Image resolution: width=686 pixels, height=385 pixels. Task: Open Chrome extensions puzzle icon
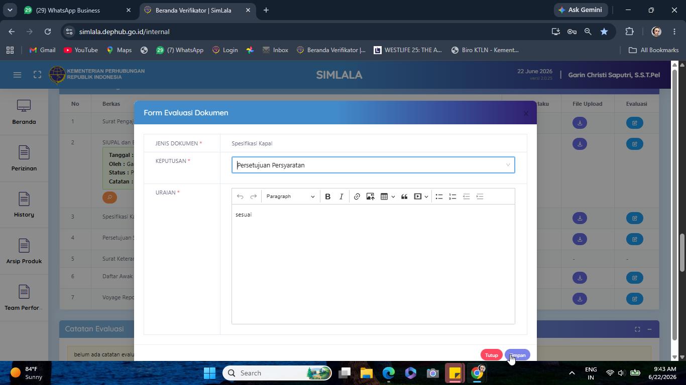629,32
